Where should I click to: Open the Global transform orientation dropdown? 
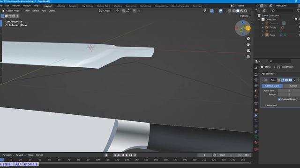[x=106, y=11]
